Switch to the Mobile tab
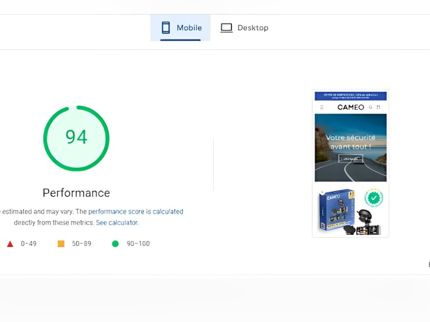 (180, 27)
